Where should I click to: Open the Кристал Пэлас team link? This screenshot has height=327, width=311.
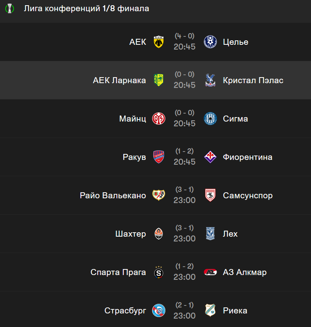click(253, 80)
